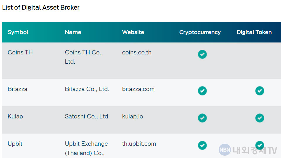The image size is (281, 158).
Task: Click Bitazza's Digital Token checkmark icon
Action: pyautogui.click(x=260, y=91)
